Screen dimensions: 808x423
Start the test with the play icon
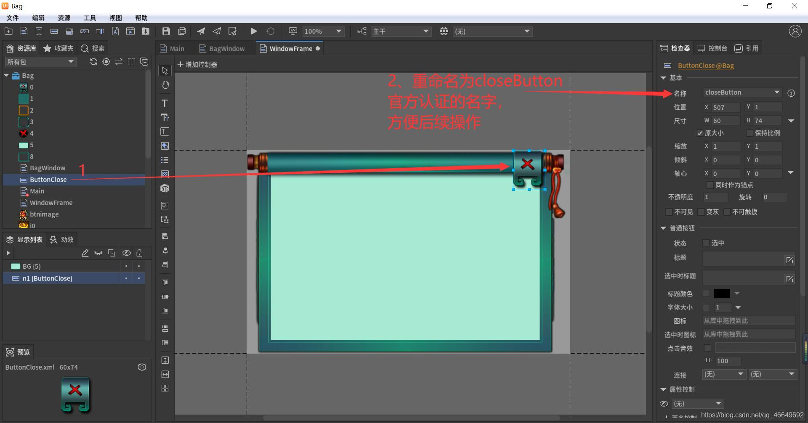(254, 31)
